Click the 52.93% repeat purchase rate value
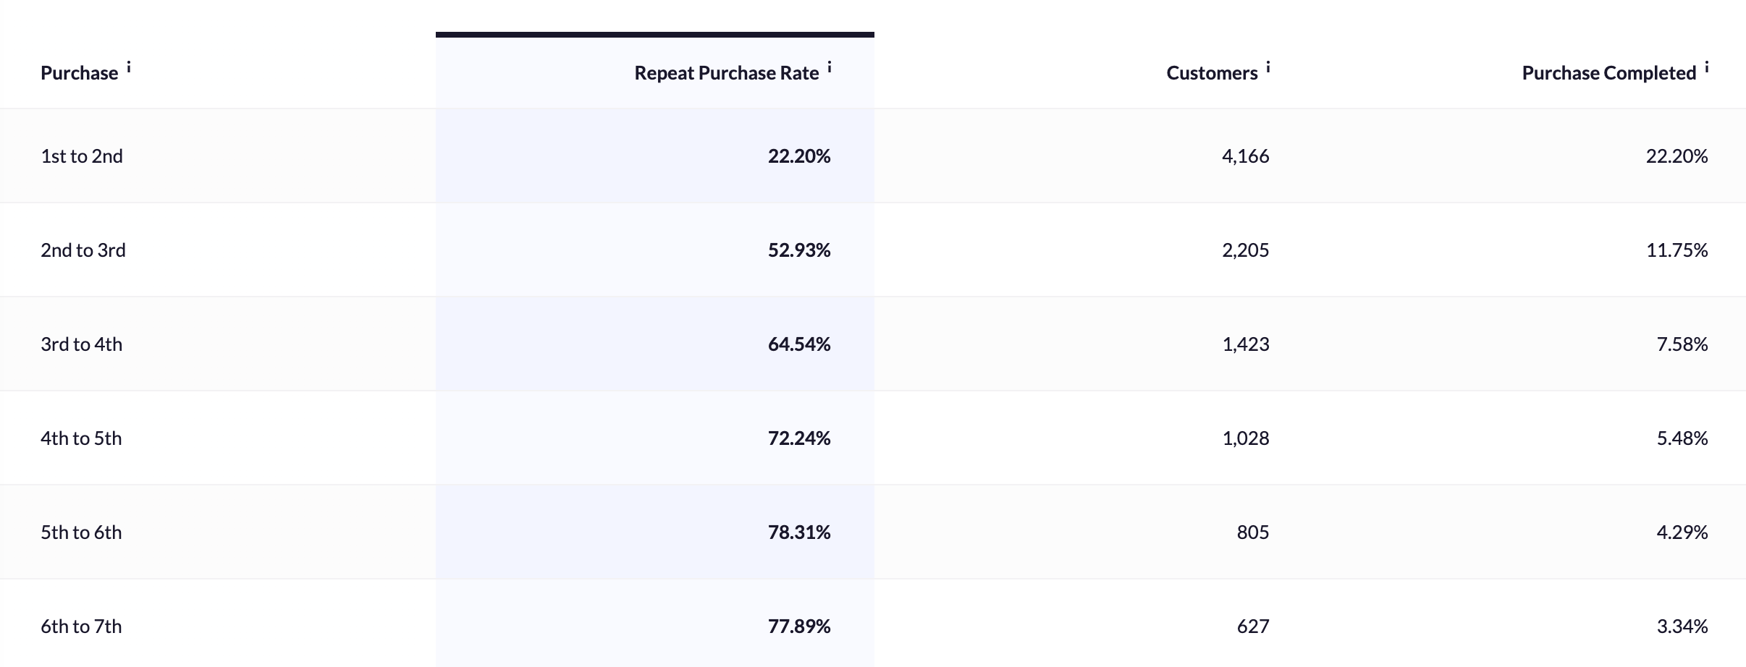1746x667 pixels. [798, 250]
